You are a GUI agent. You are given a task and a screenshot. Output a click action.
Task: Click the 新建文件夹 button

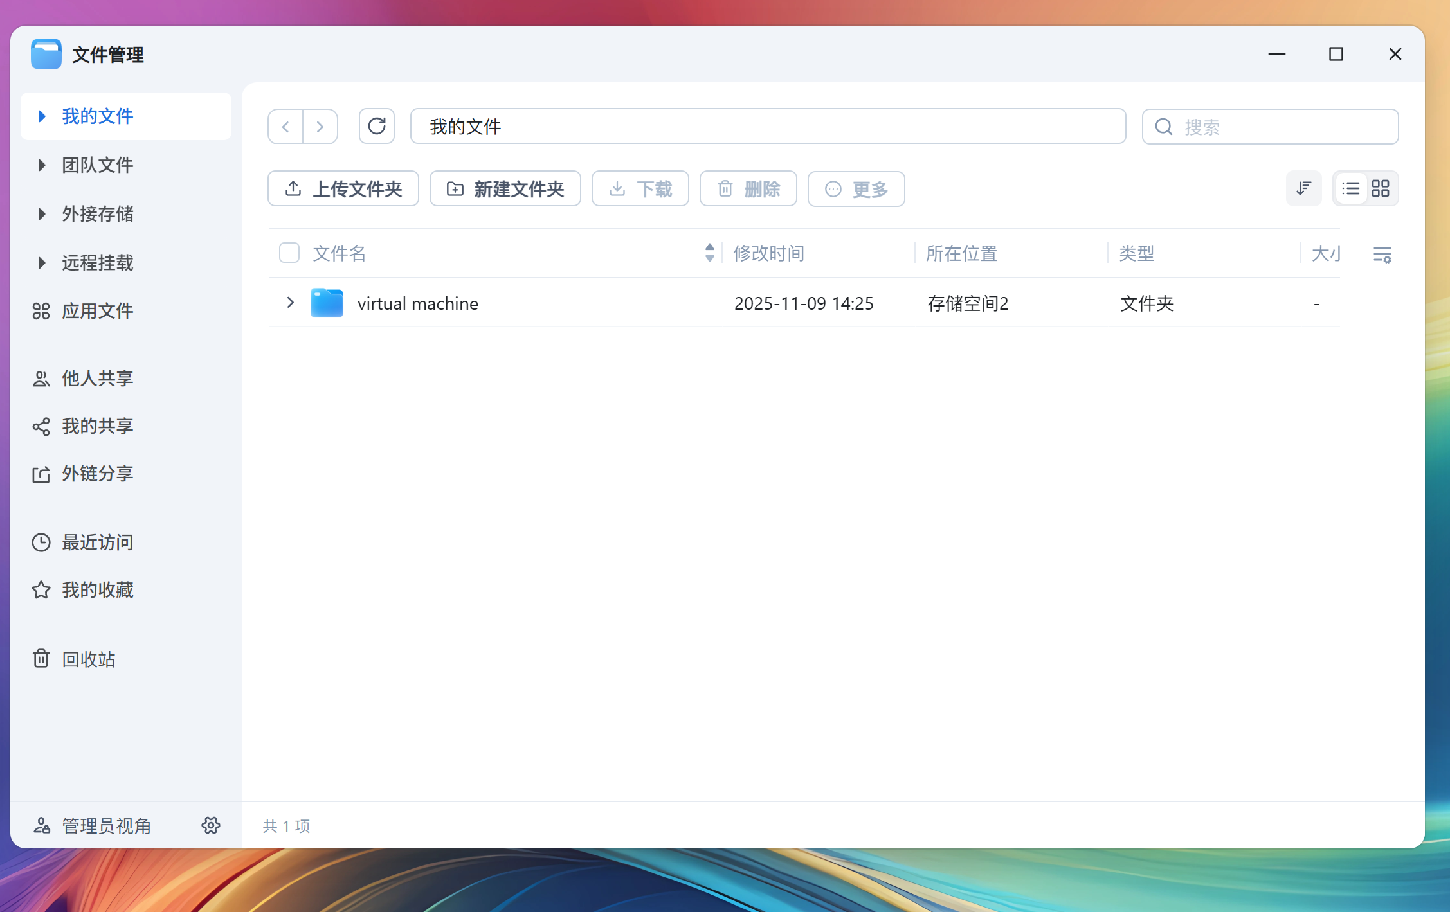pos(505,188)
